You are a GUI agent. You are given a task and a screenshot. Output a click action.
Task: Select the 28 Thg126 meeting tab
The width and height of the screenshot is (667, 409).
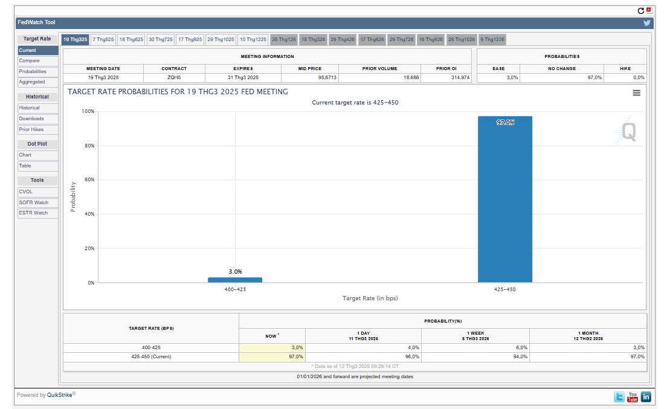[x=284, y=39]
